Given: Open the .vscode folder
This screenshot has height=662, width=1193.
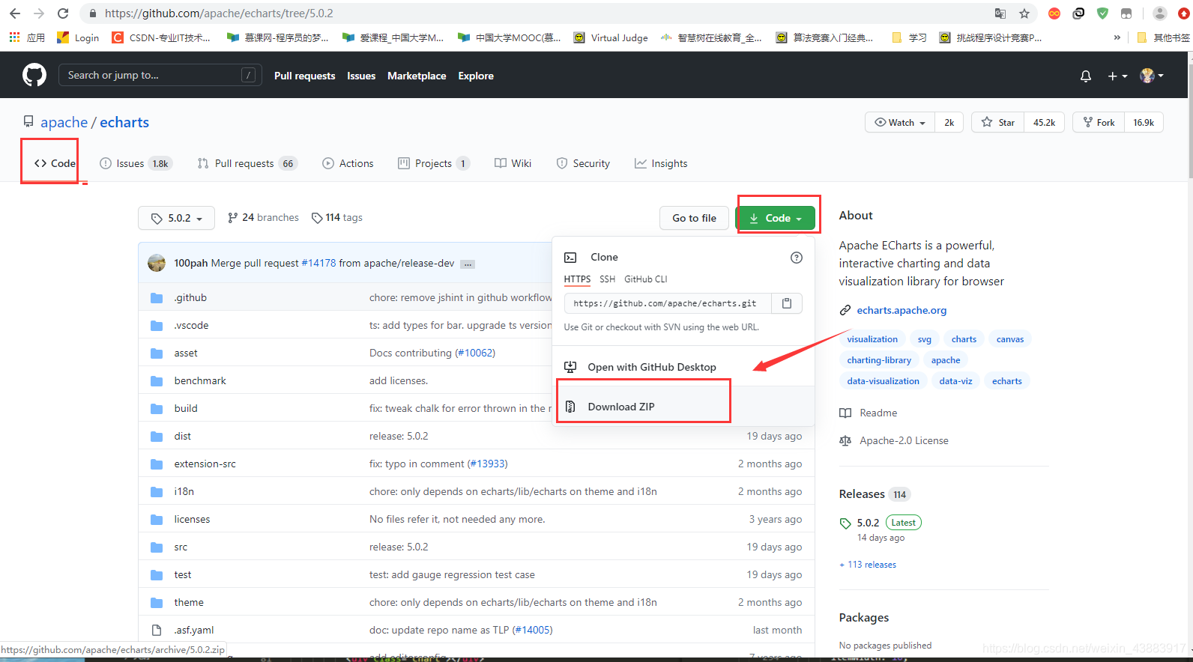Looking at the screenshot, I should pos(191,325).
